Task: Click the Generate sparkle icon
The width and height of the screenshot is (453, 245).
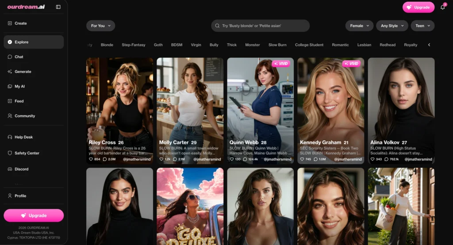Action: click(x=10, y=72)
